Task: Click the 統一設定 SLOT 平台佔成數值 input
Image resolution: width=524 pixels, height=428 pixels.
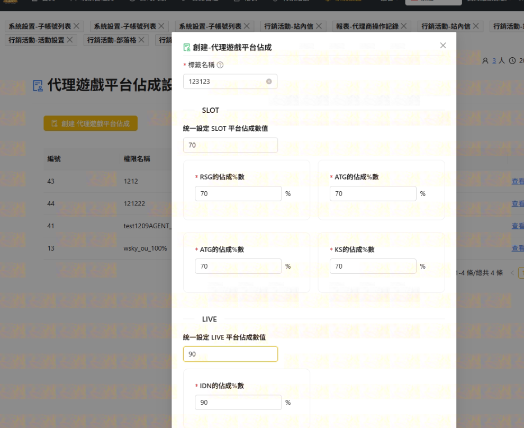Action: click(x=230, y=145)
